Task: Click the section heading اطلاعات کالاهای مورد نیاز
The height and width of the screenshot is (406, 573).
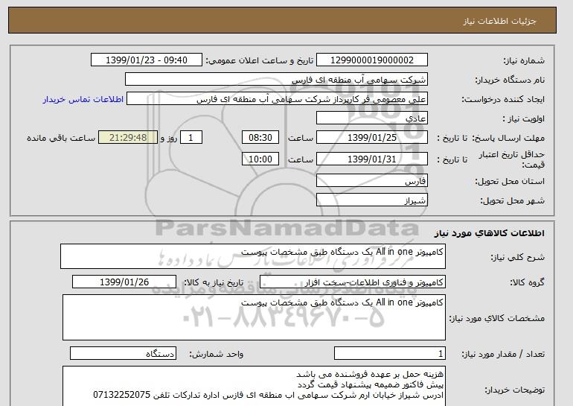Action: (490, 233)
